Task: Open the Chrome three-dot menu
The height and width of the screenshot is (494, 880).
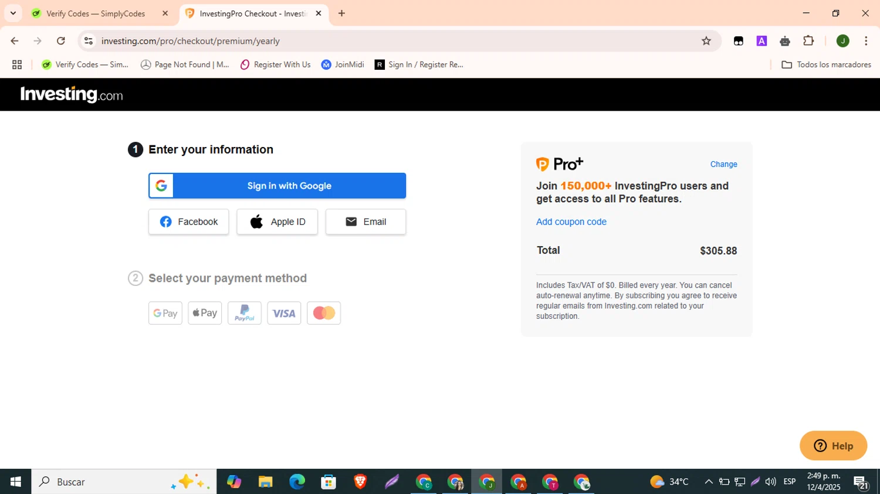Action: pyautogui.click(x=866, y=41)
